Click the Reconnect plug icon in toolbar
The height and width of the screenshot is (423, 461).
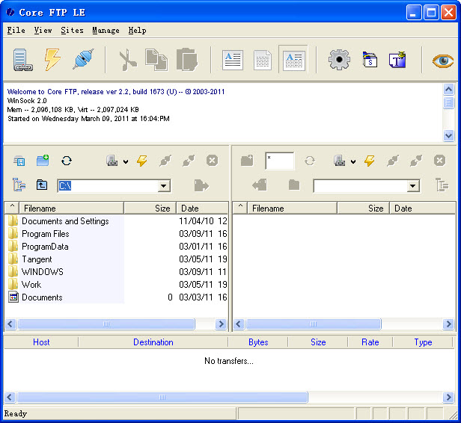pyautogui.click(x=82, y=60)
